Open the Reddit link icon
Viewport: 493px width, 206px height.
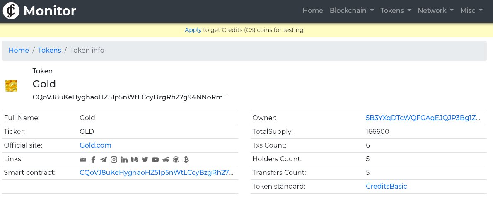click(166, 160)
